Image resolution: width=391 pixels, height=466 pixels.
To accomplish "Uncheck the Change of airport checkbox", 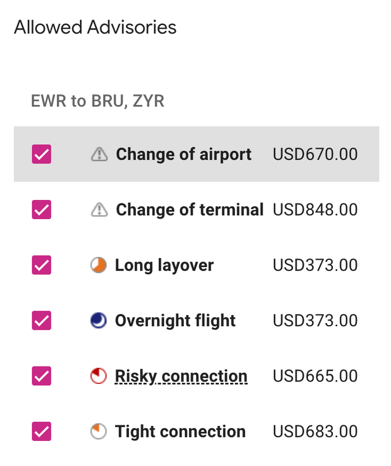I will 41,154.
